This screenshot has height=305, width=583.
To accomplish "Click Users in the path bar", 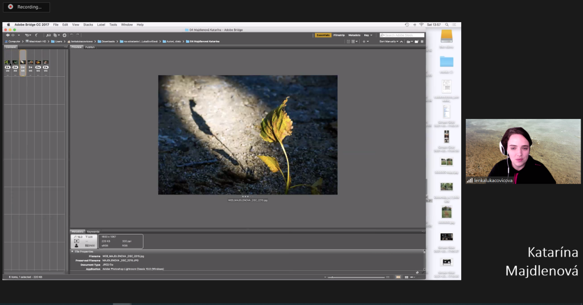I will click(x=56, y=42).
